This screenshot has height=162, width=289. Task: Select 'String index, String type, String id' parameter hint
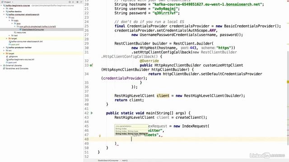pyautogui.click(x=131, y=134)
